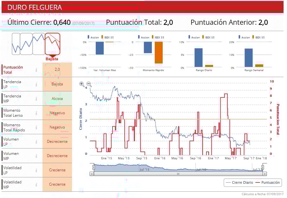Toggle the IBEX 35 legend in the Var. Volumen Mes chart
Screen dimensions: 287x198
(108, 37)
